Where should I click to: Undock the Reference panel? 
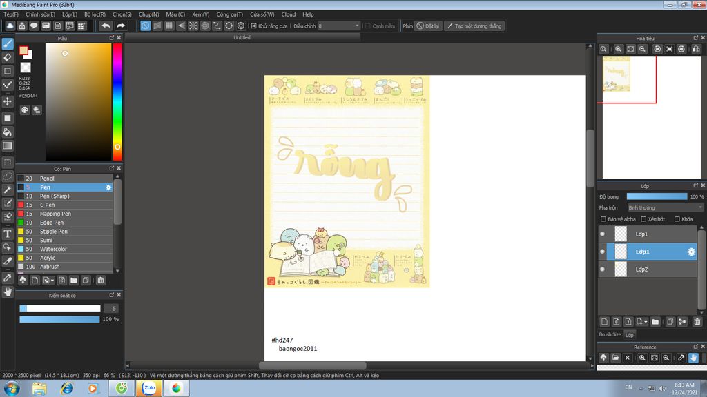click(x=695, y=347)
